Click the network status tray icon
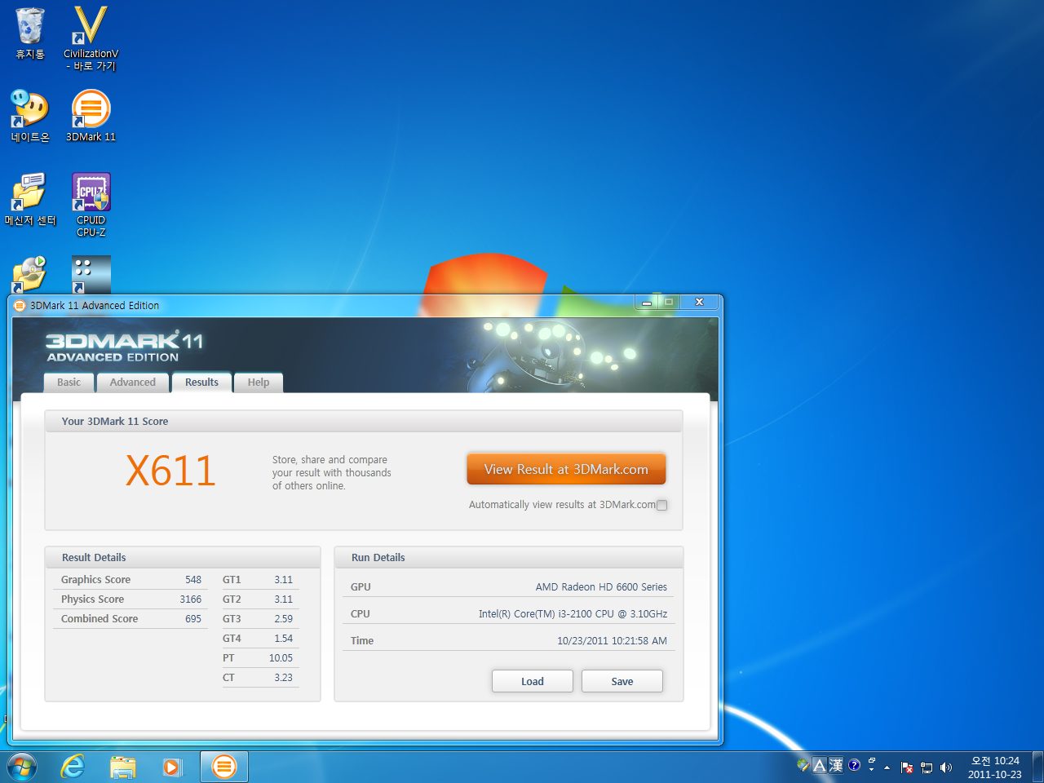 (927, 768)
